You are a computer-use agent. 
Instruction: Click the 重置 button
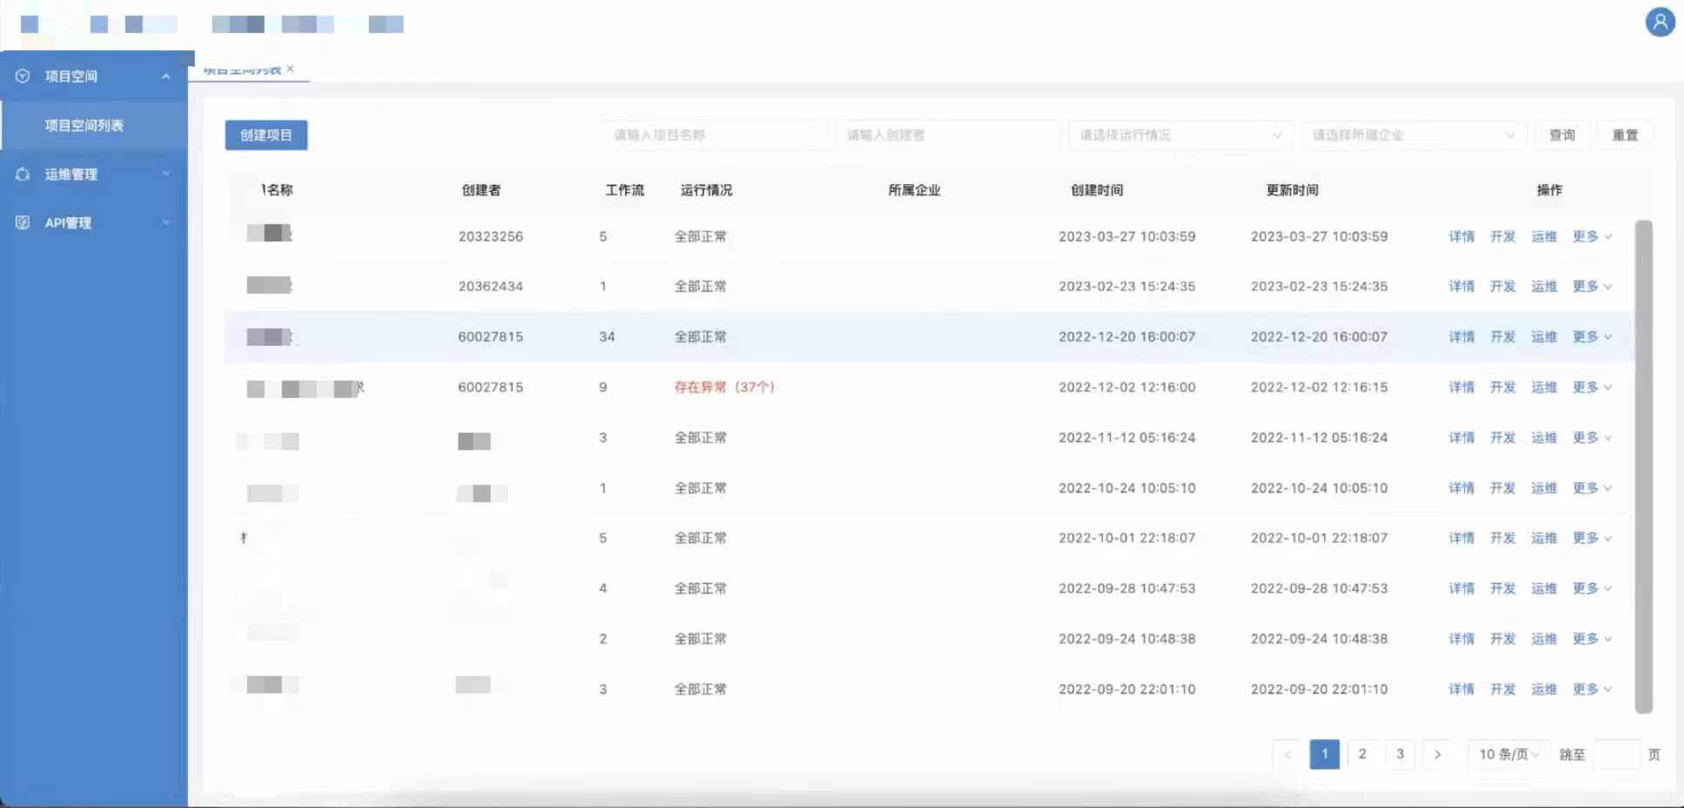[1625, 135]
